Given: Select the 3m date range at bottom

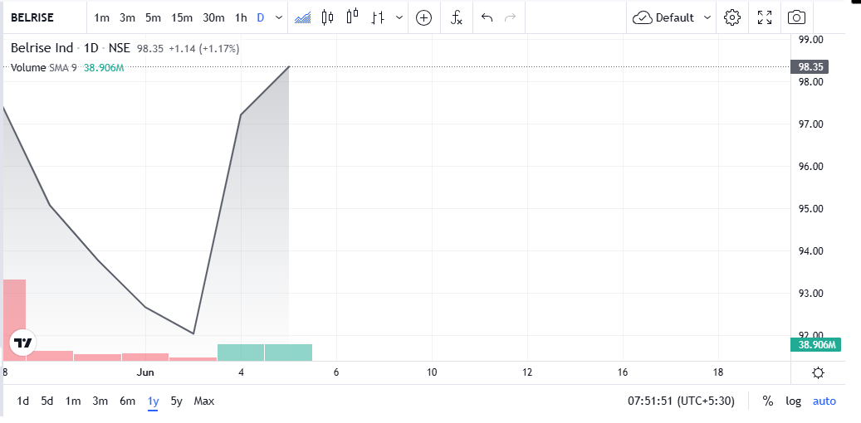Looking at the screenshot, I should tap(100, 401).
